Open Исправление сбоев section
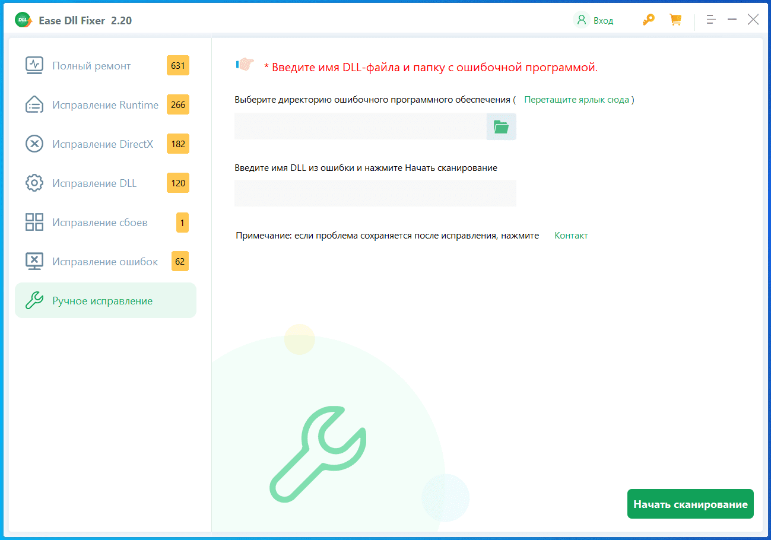This screenshot has width=771, height=540. pos(106,222)
